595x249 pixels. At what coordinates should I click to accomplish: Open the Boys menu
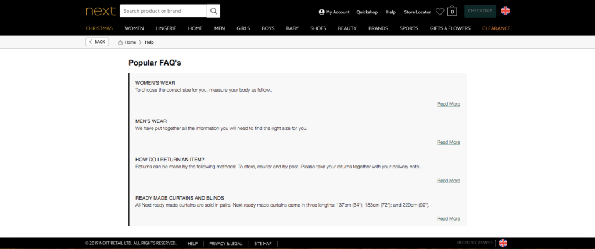(268, 28)
